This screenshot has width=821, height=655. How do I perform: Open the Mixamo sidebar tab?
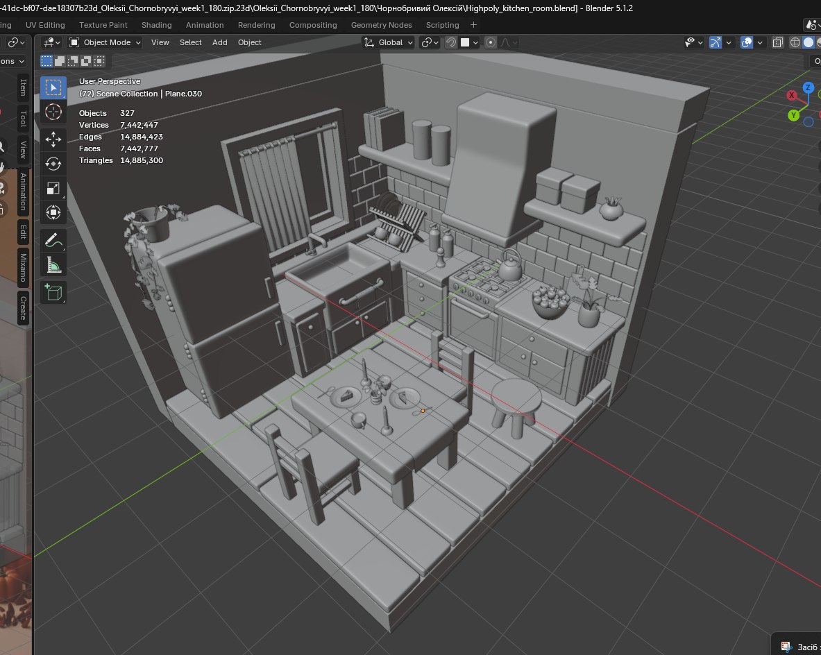point(23,268)
